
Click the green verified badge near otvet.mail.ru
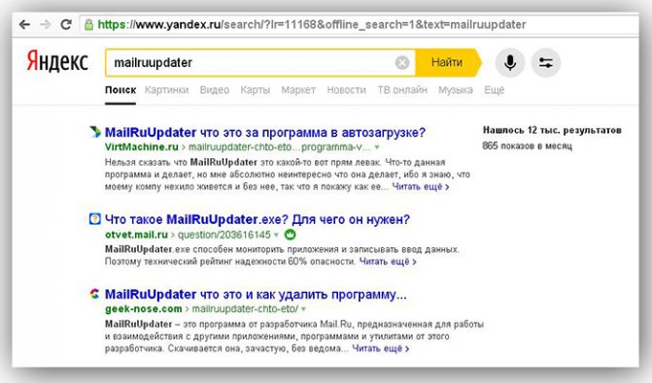coord(290,235)
